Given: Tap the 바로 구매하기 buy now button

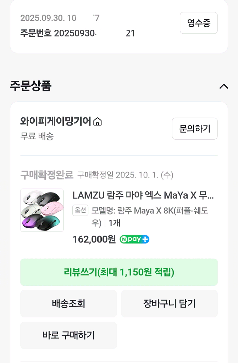Looking at the screenshot, I should click(68, 335).
